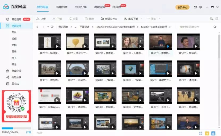
Task: Click the offline download icon 离线下载
Action: pyautogui.click(x=125, y=19)
